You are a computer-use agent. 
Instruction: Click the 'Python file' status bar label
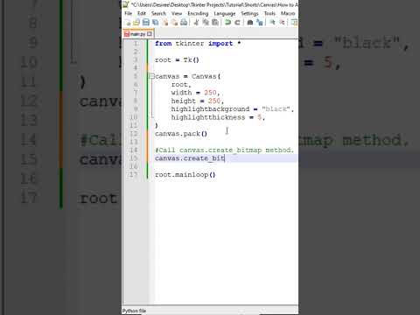point(134,311)
